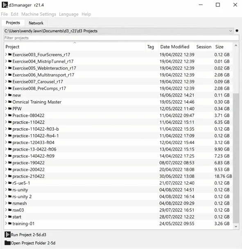Open the File menu
Screen dimensions: 242x249
4,14
